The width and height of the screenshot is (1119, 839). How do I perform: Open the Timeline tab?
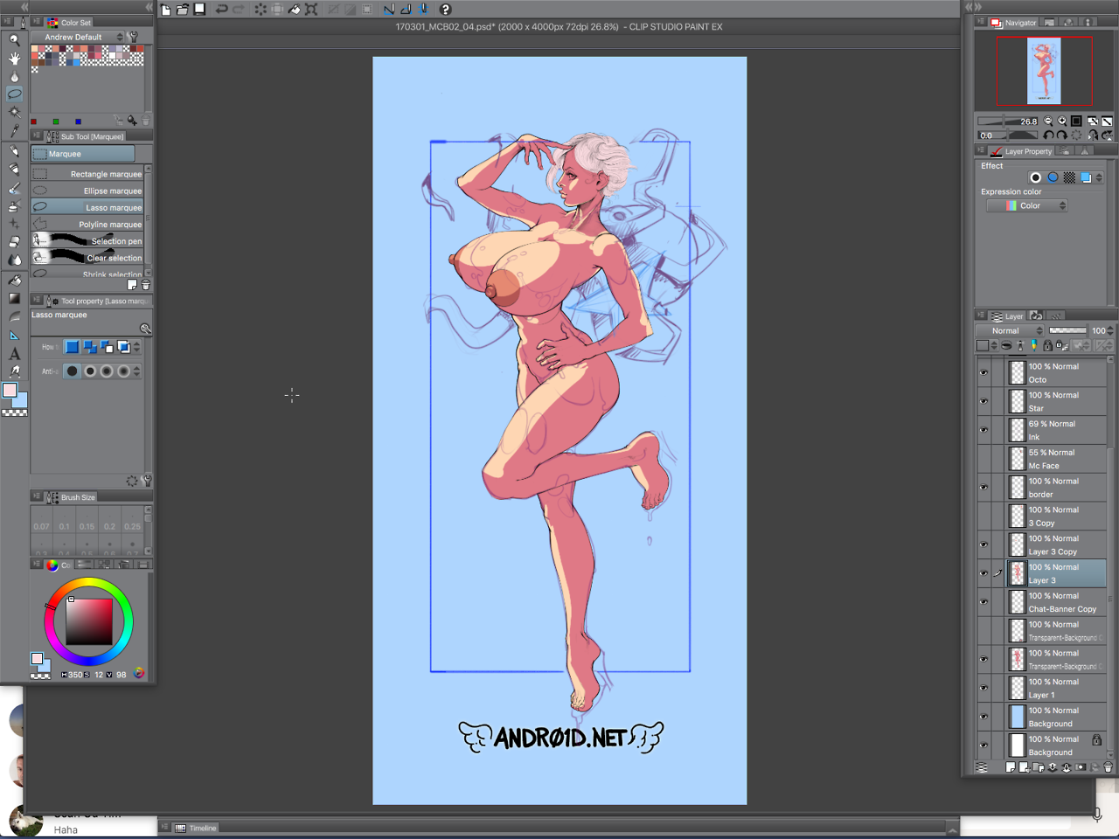click(x=196, y=828)
